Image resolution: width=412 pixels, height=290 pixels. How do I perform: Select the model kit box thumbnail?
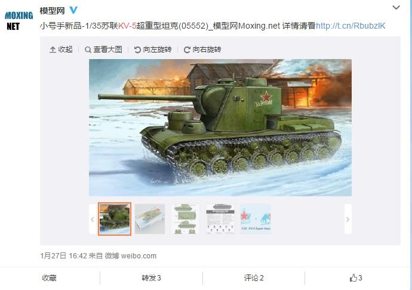[150, 219]
